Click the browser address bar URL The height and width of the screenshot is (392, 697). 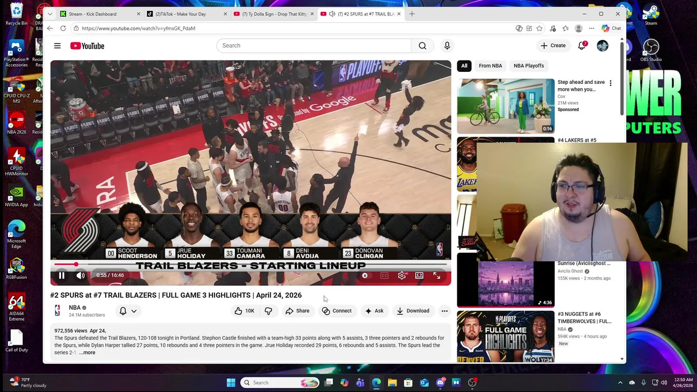138,28
